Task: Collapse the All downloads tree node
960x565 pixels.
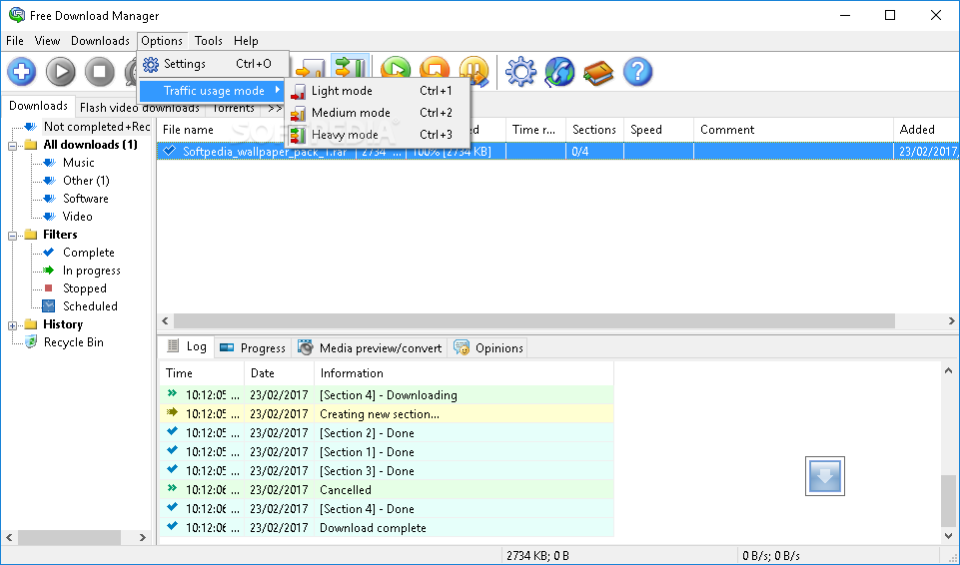Action: coord(12,146)
